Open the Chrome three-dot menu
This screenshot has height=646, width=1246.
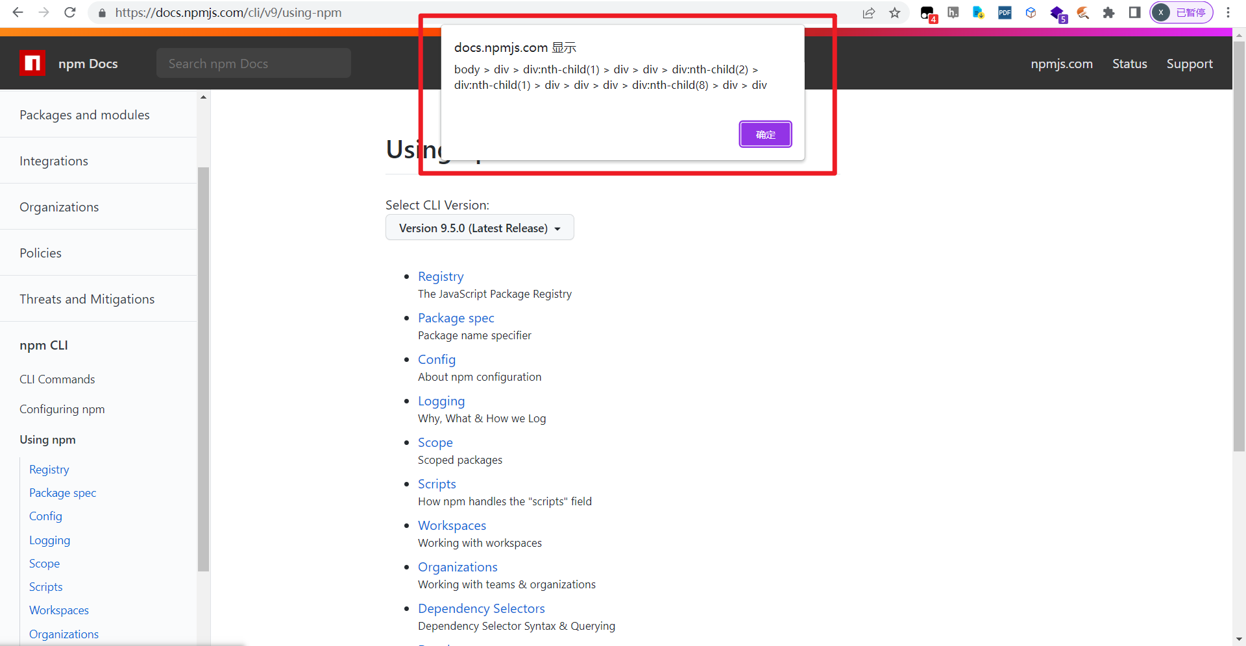tap(1228, 12)
